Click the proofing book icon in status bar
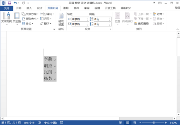180x125 pixels. click(39, 123)
